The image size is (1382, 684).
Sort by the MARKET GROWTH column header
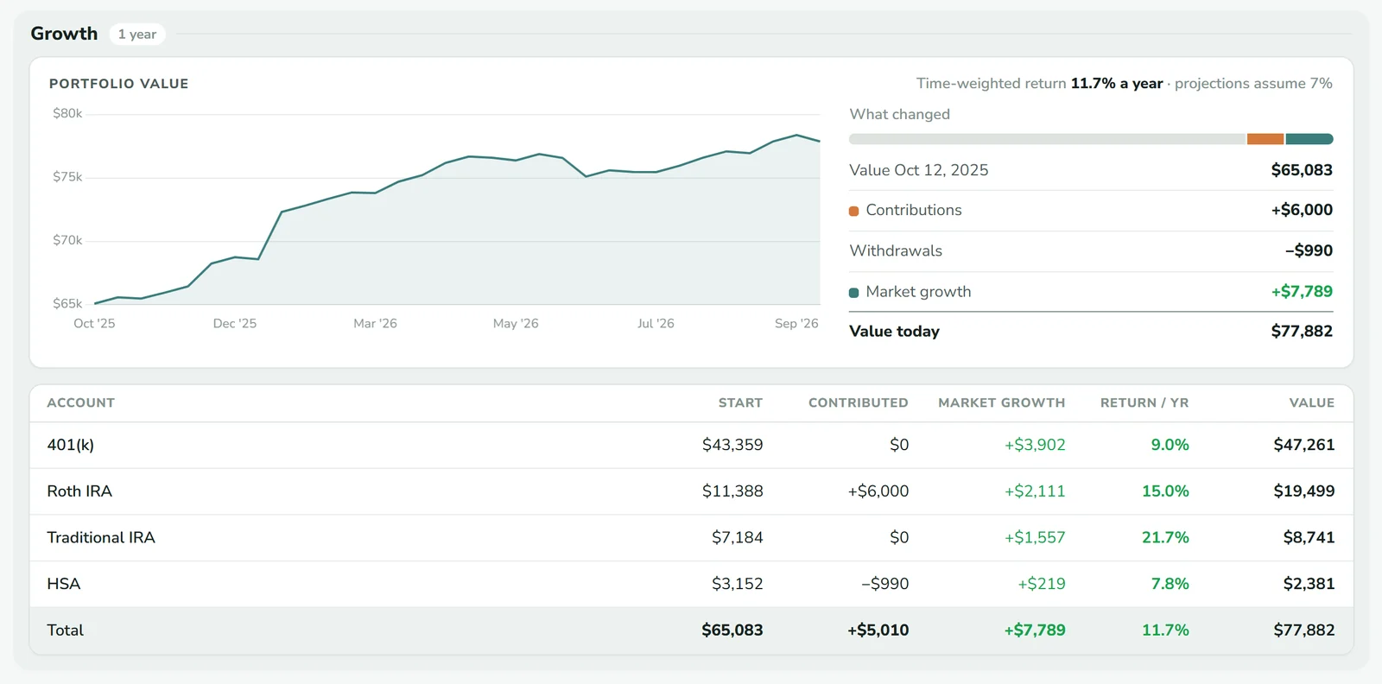[1001, 402]
